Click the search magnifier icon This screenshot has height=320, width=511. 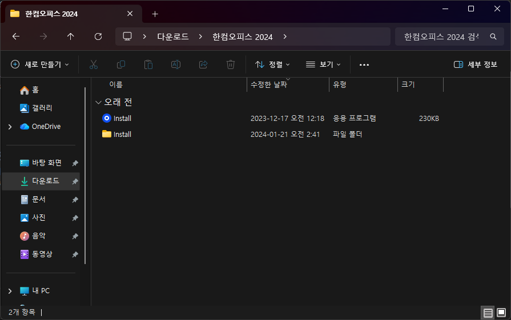click(493, 37)
